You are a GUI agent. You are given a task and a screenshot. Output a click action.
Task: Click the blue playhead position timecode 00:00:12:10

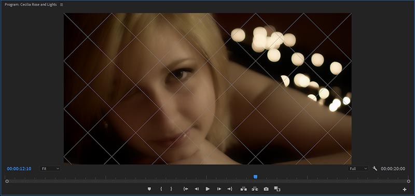[19, 169]
